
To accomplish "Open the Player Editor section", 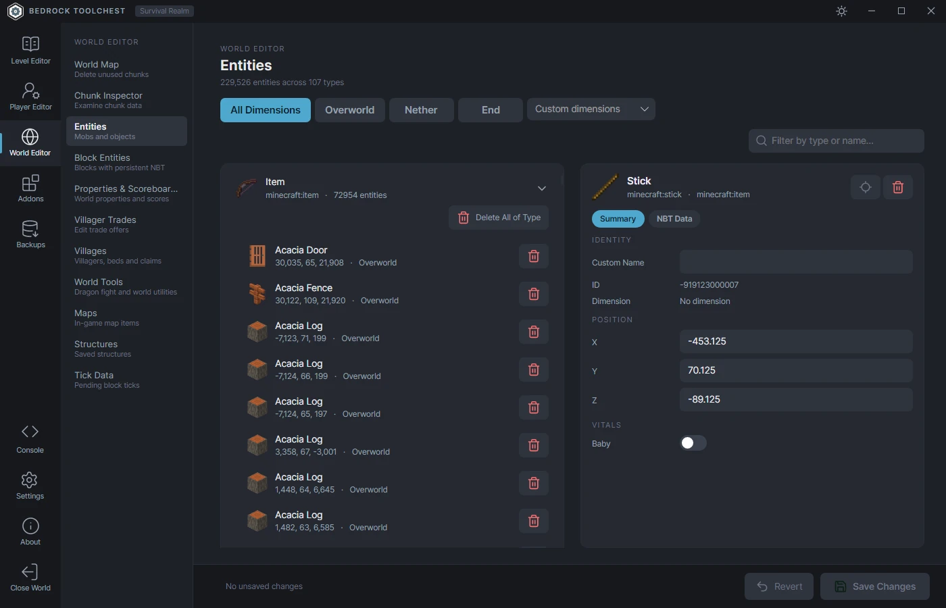I will (x=30, y=97).
